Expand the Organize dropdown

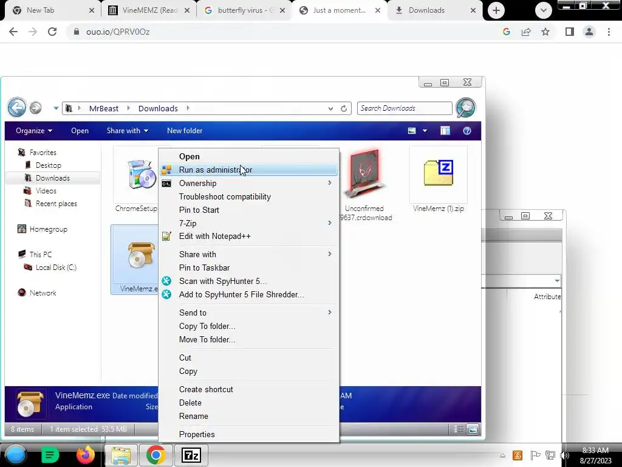(34, 131)
